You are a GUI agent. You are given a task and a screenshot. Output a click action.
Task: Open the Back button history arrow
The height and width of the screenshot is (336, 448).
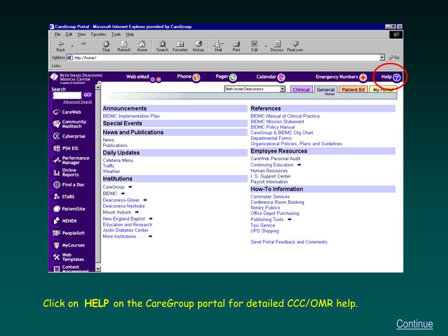[x=72, y=46]
